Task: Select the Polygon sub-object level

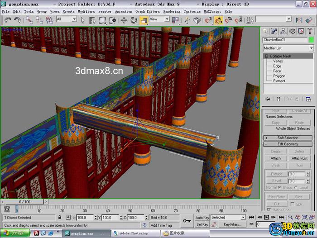Action: click(x=279, y=76)
